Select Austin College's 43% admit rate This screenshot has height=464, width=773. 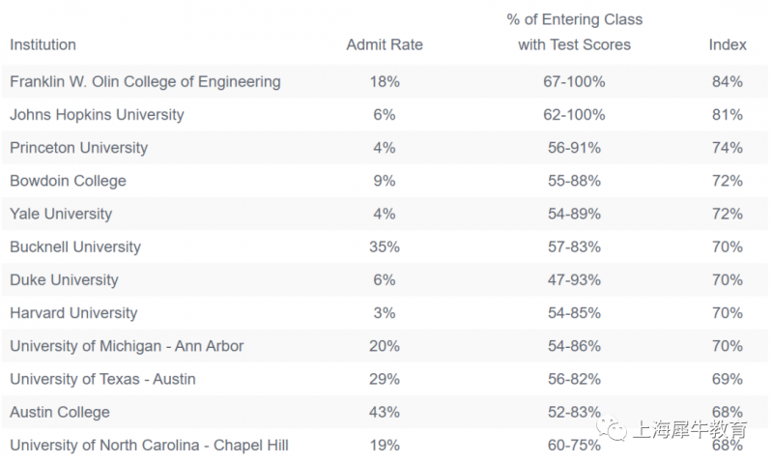tap(385, 412)
